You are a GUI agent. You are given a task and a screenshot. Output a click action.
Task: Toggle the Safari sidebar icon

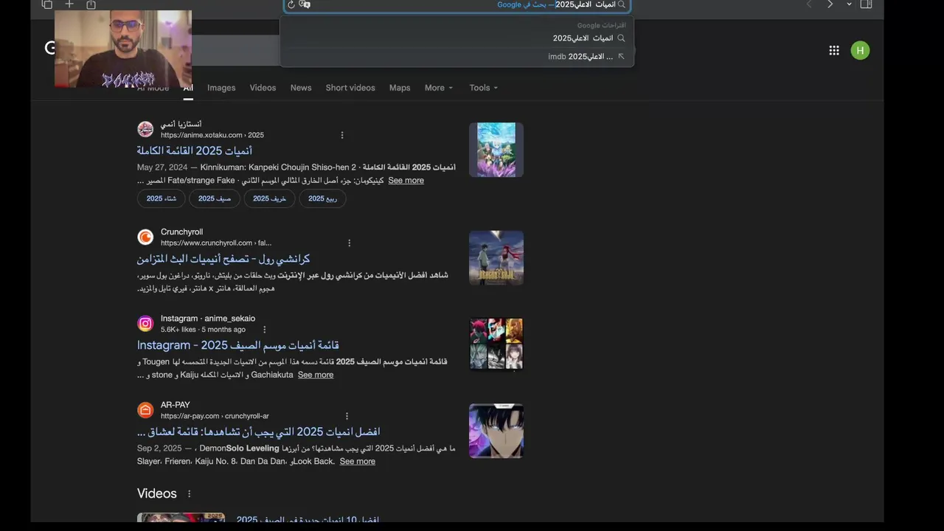[867, 4]
